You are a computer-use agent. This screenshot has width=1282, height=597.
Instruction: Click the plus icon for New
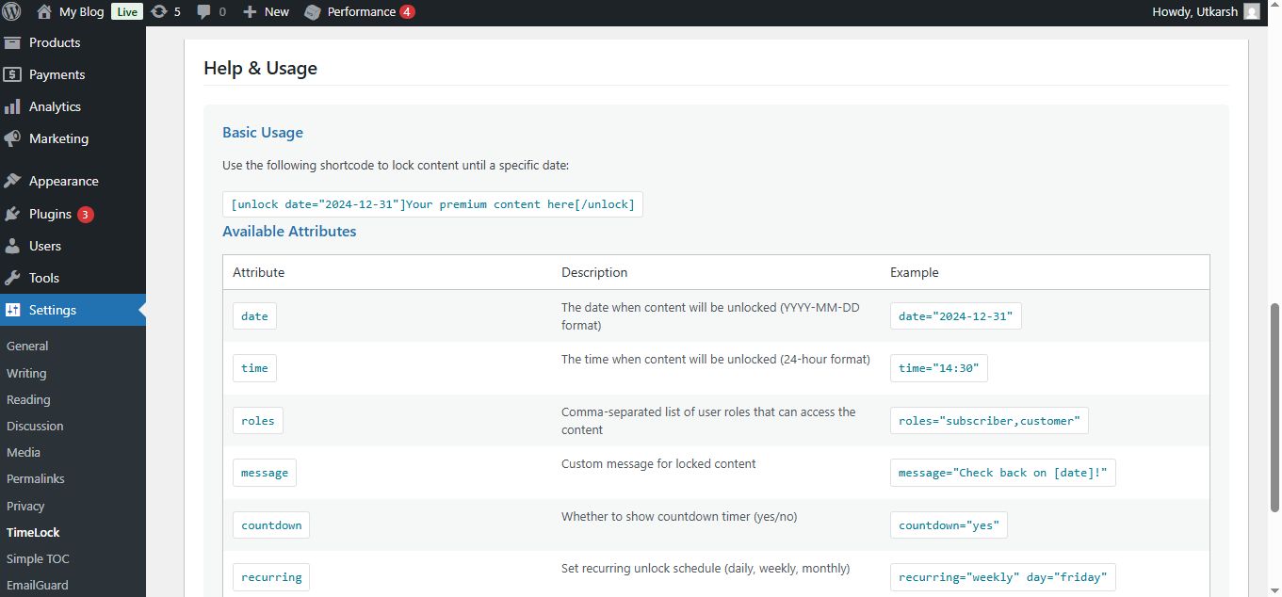pos(250,12)
